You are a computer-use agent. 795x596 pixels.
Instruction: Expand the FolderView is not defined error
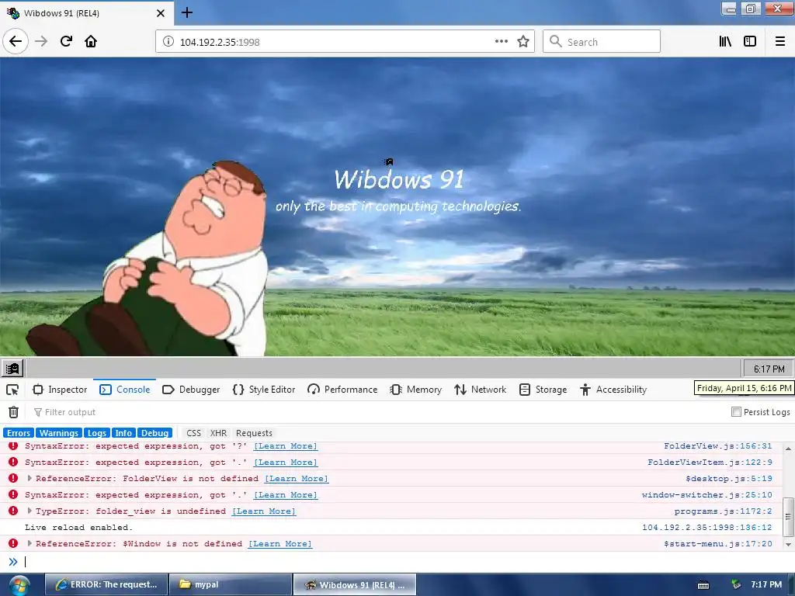point(30,478)
